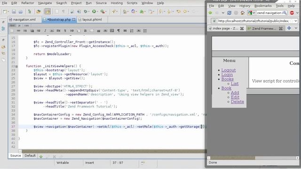Click the pilcrow toolbar icon next to the pencil toggle
This screenshot has height=169, width=301.
click(63, 12)
